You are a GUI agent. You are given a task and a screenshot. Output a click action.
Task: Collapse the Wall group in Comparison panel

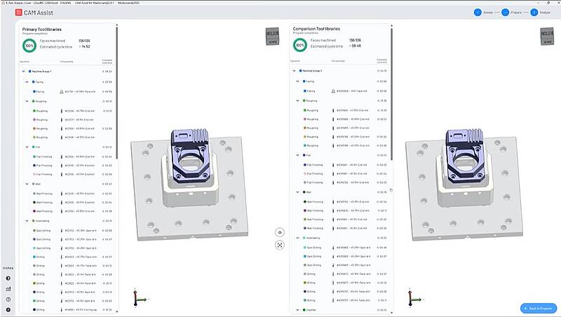point(297,191)
